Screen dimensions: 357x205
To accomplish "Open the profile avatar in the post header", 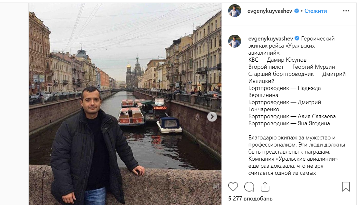I will click(234, 11).
